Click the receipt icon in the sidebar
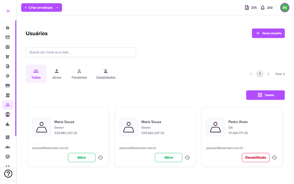The width and height of the screenshot is (294, 184). point(7,95)
